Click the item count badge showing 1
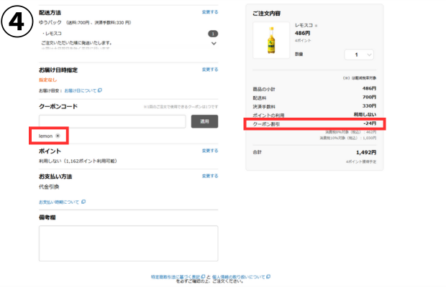The image size is (446, 287). point(213,34)
